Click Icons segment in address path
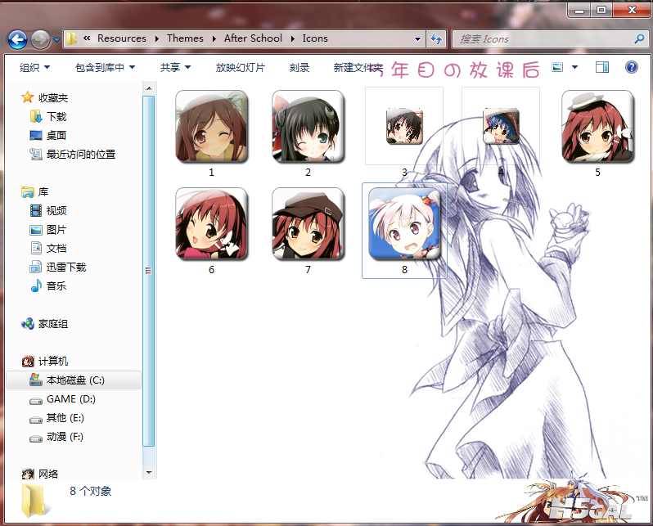 pos(315,38)
